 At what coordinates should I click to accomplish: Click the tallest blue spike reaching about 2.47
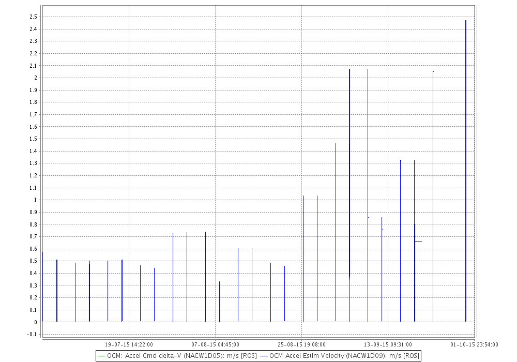coord(466,171)
